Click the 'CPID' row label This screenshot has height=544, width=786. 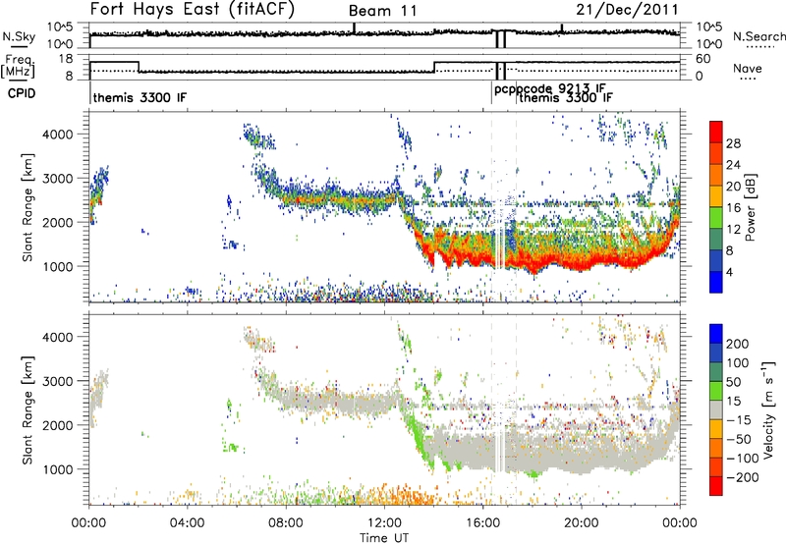click(x=22, y=93)
